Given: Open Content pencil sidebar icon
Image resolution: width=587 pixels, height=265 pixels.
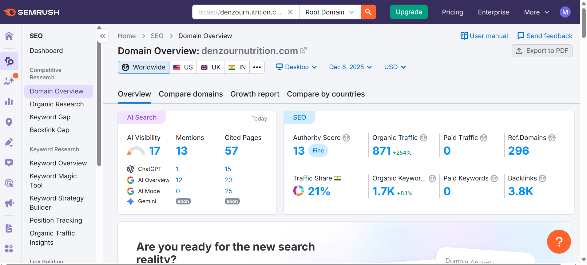Looking at the screenshot, I should (x=9, y=142).
